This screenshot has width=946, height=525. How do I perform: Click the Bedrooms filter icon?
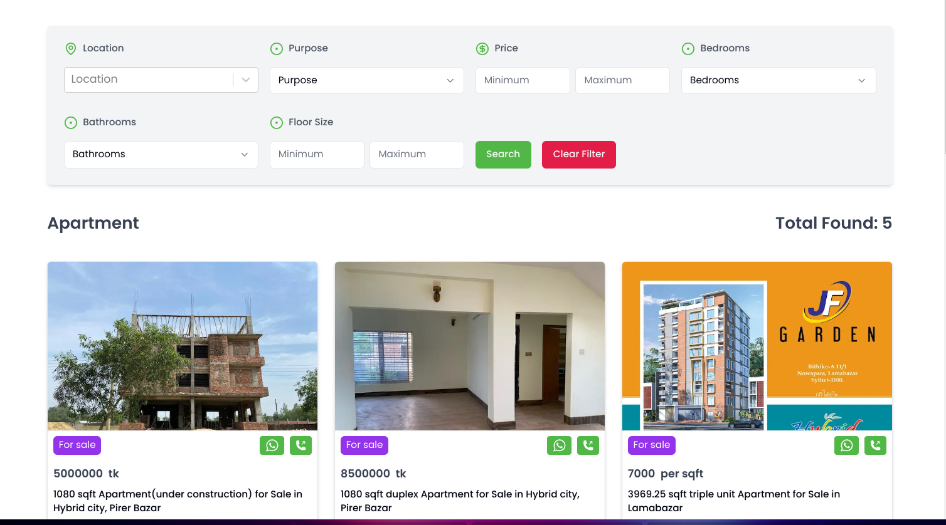[x=688, y=48]
